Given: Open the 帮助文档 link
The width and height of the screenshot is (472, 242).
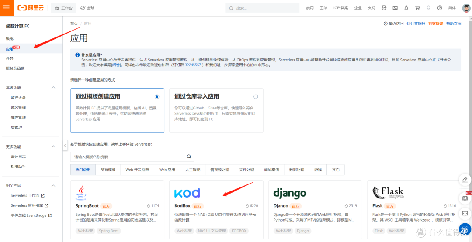Looking at the screenshot, I should [x=454, y=24].
